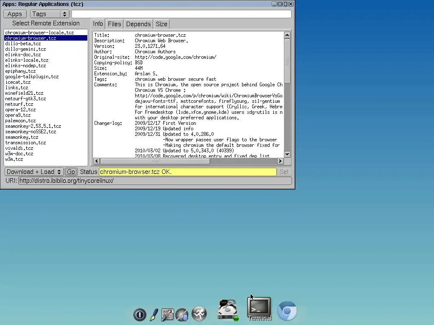Select epiphany.tcz extension
Screen dimensions: 434x325
(46, 71)
